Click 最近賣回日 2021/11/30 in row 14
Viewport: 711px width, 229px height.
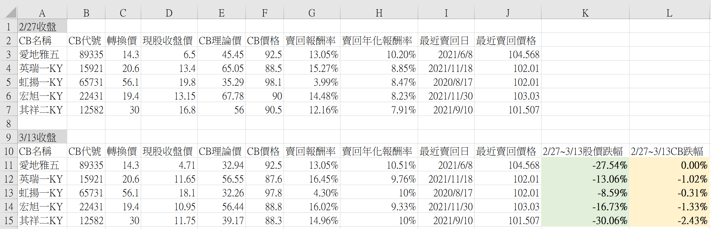coord(446,207)
